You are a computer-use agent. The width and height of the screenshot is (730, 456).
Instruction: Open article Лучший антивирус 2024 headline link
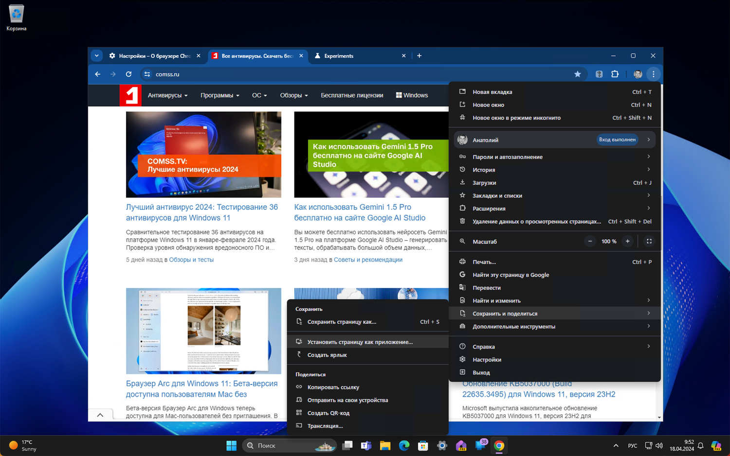click(x=202, y=212)
